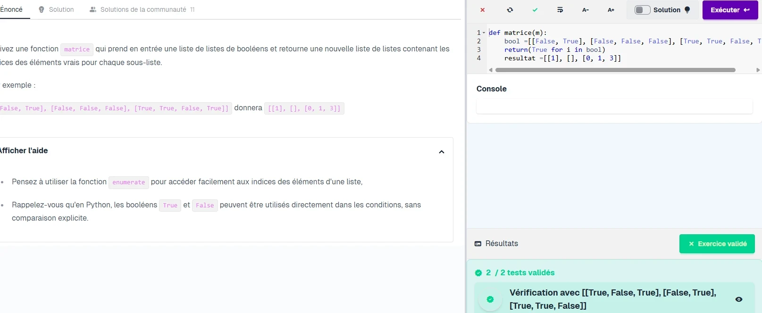Click the lightbulb icon beside Solution
The height and width of the screenshot is (313, 762).
[x=687, y=10]
